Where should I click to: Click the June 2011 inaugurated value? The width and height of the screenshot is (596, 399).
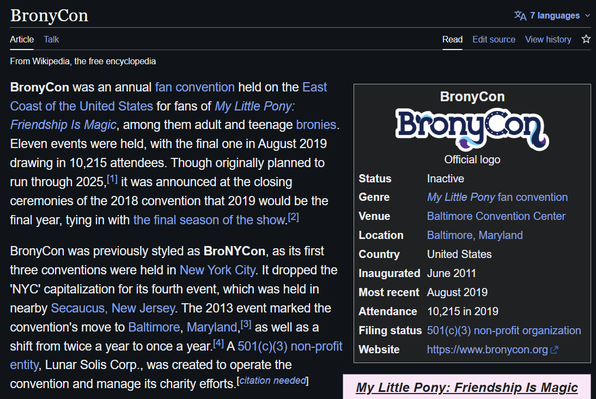[451, 273]
